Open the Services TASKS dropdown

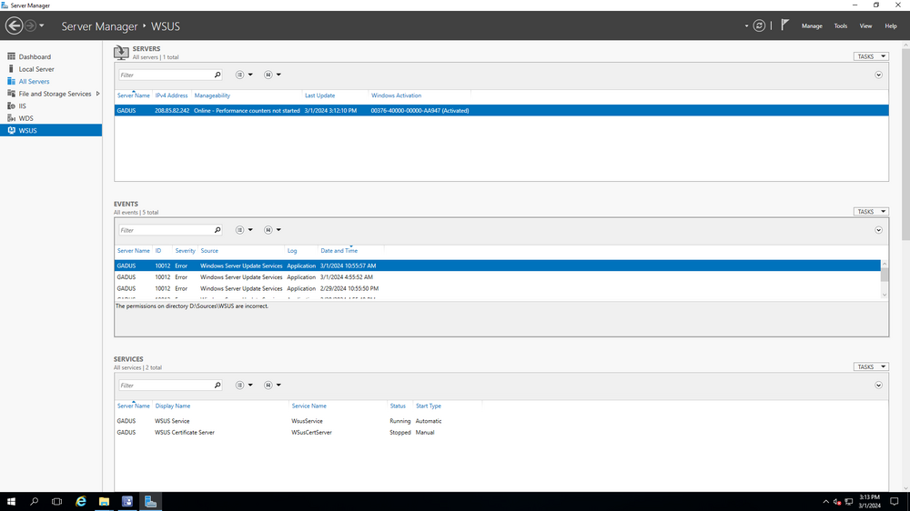pyautogui.click(x=871, y=366)
